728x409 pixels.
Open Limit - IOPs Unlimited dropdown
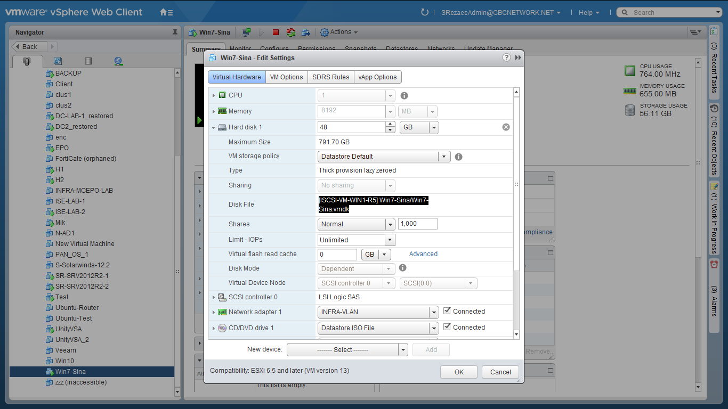click(357, 240)
